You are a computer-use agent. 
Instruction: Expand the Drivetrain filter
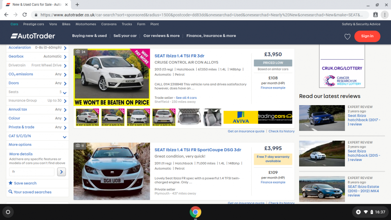pos(38,65)
